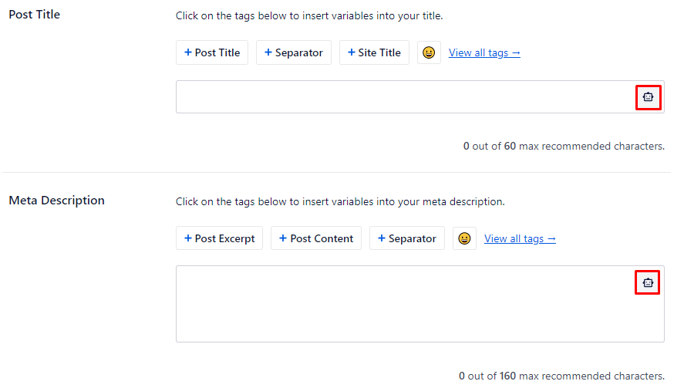
Task: Click the 60 max characters counter text
Action: [564, 146]
